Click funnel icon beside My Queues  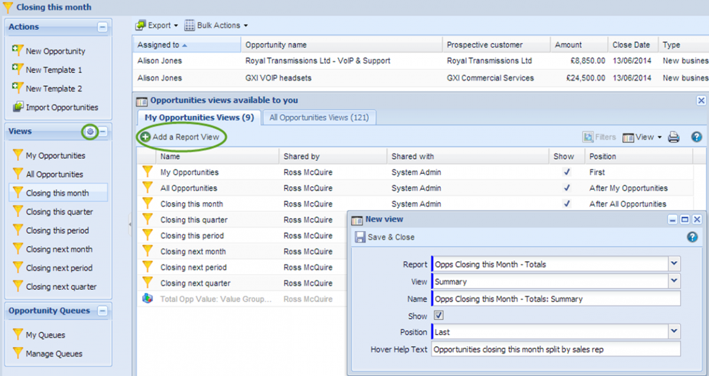(18, 335)
